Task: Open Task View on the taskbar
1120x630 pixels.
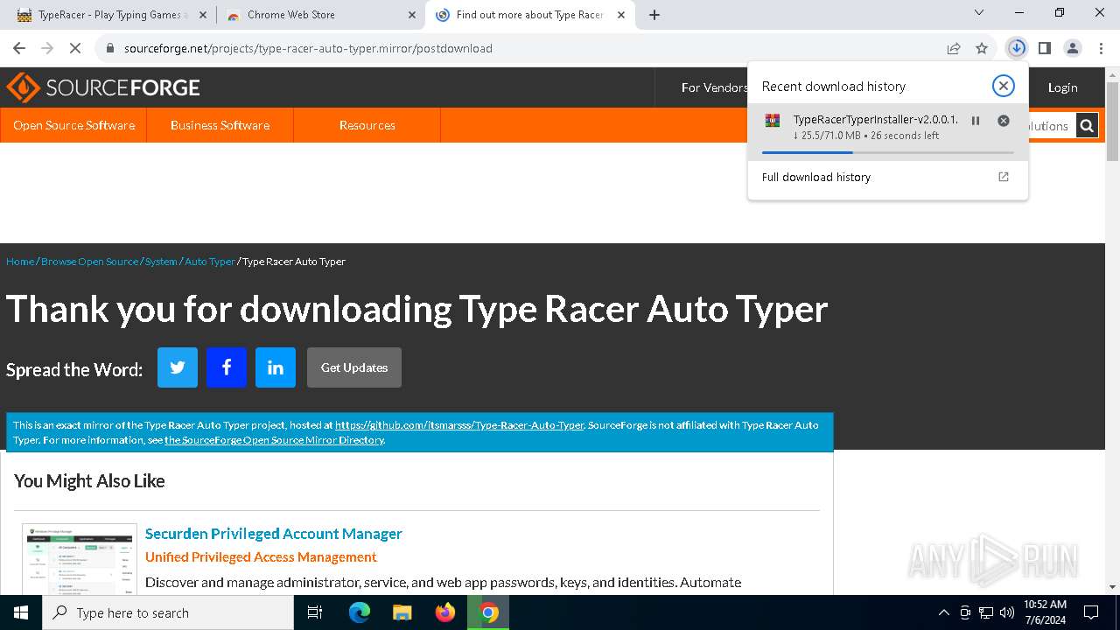Action: 315,612
